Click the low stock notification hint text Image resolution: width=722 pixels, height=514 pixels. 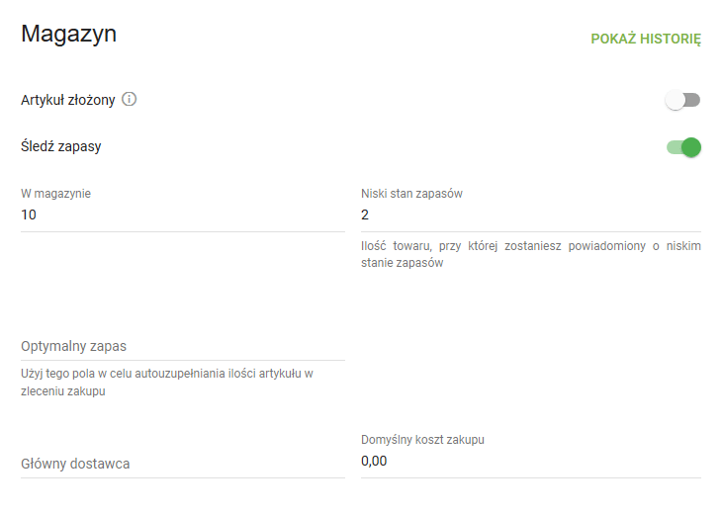coord(531,255)
